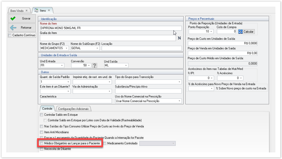Click the green checkmark Gravar icon
This screenshot has width=282, height=159.
click(13, 18)
